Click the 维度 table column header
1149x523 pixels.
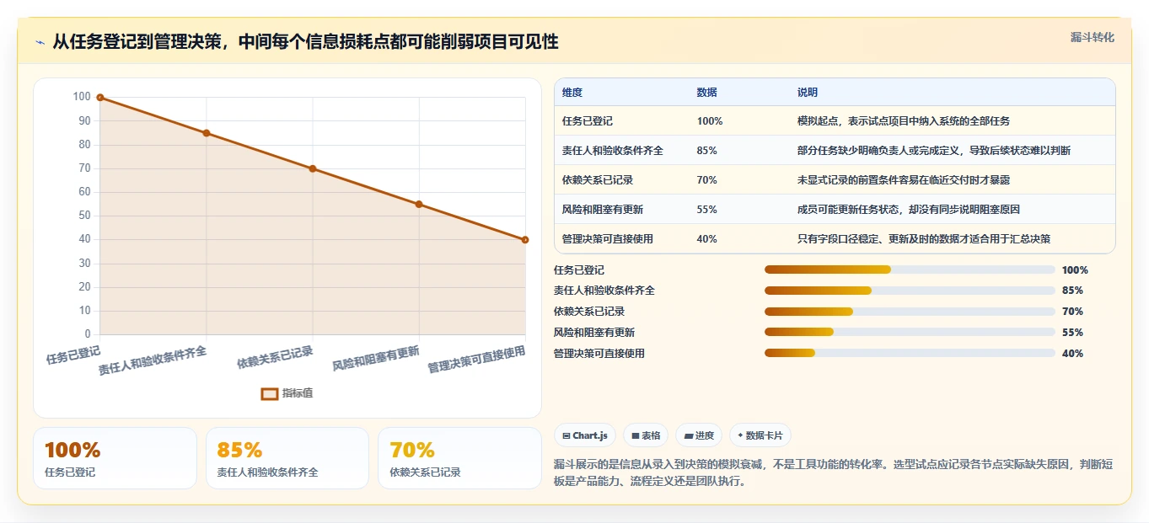tap(572, 93)
